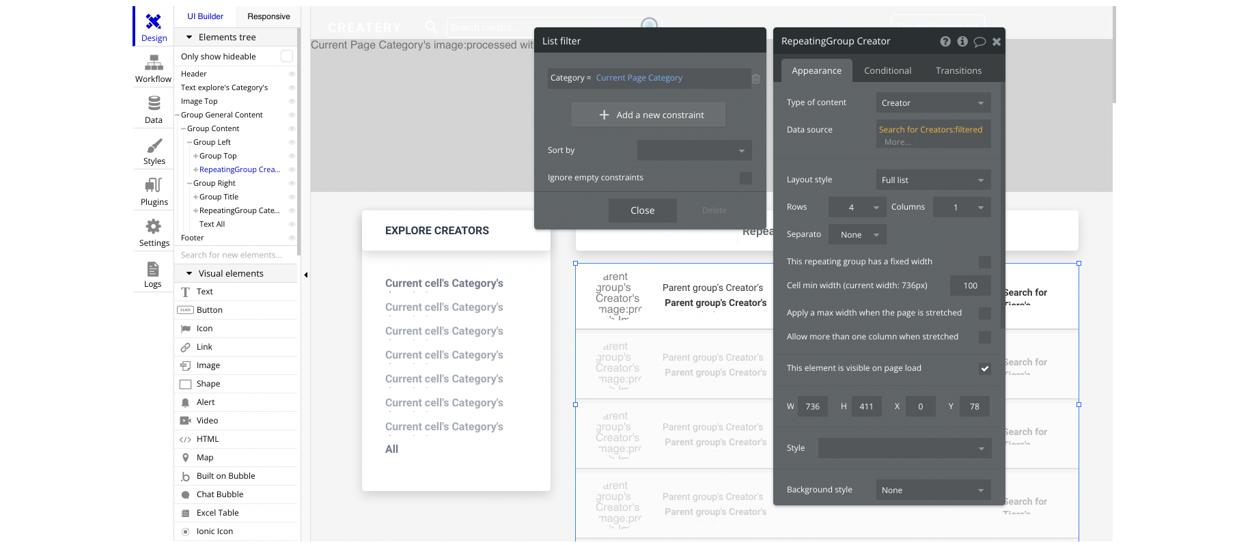
Task: Close the List filter popup
Action: [642, 210]
